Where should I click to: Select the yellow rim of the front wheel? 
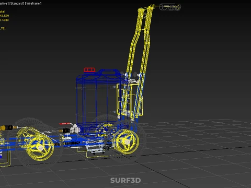click(40, 148)
